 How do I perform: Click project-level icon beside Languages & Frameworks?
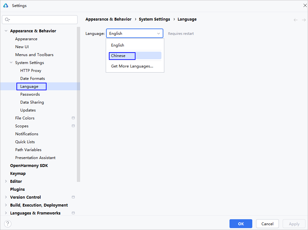(73, 213)
